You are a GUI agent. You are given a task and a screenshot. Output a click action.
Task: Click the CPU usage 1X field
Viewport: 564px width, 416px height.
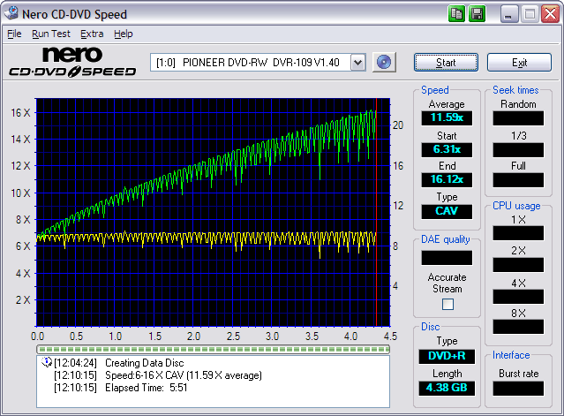(x=518, y=233)
